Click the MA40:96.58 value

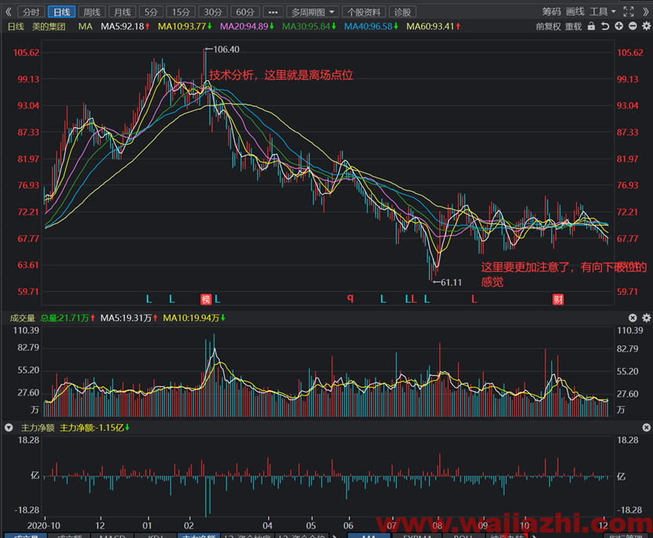(x=371, y=27)
